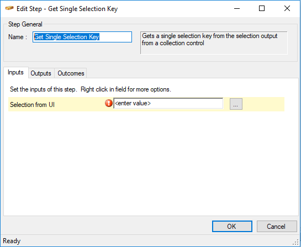Click the Edit Step window title bar icon
Screen dimensions: 301x247
pos(9,8)
